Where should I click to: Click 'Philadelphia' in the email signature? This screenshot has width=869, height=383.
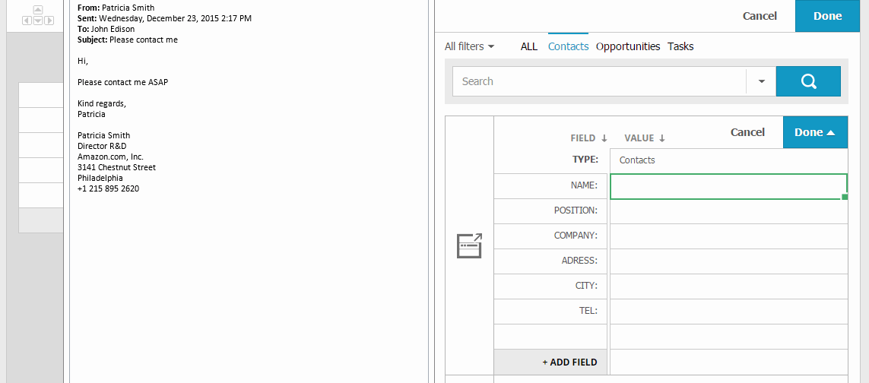[100, 178]
